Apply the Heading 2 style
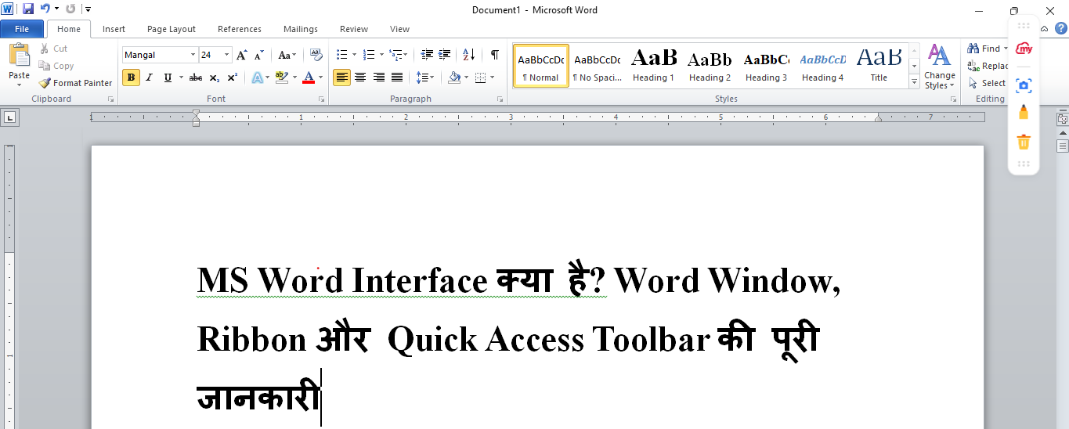 pyautogui.click(x=710, y=66)
